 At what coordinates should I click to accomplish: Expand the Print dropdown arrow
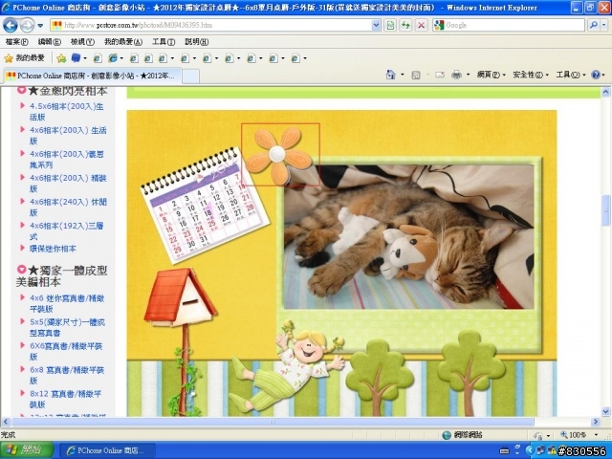[x=468, y=75]
